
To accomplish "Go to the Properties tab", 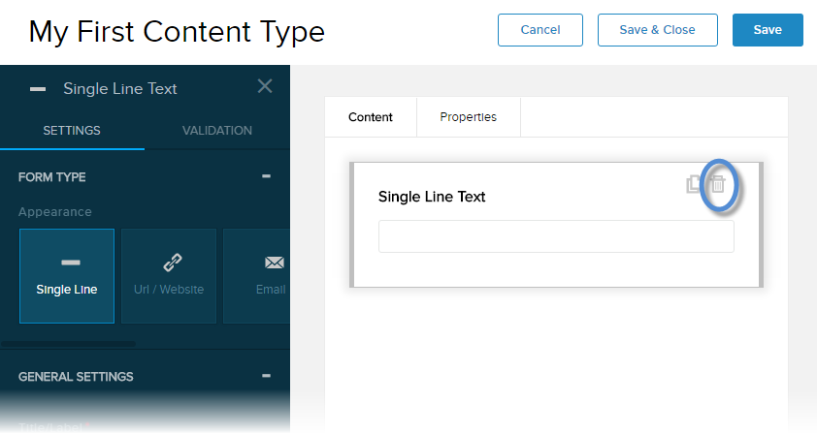I will 468,117.
